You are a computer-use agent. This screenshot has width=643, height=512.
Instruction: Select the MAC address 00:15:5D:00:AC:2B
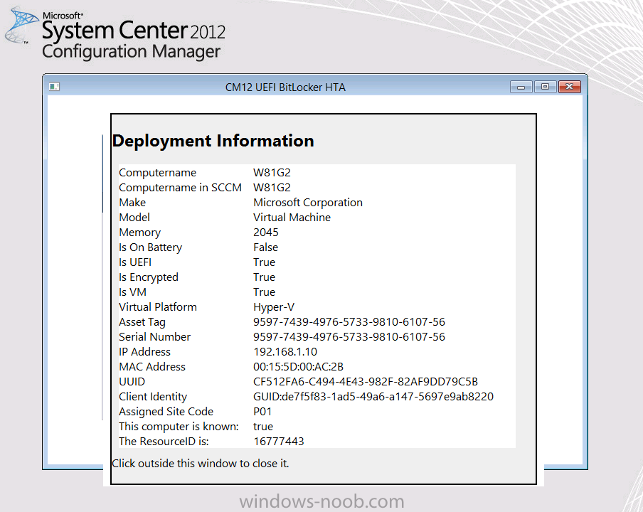[298, 367]
